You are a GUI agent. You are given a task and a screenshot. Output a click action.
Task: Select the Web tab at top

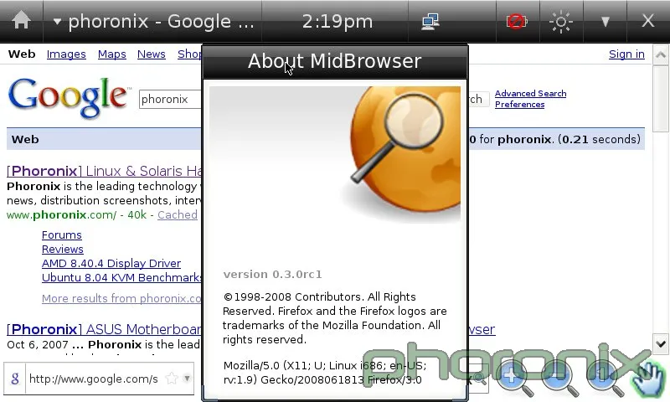pos(22,54)
